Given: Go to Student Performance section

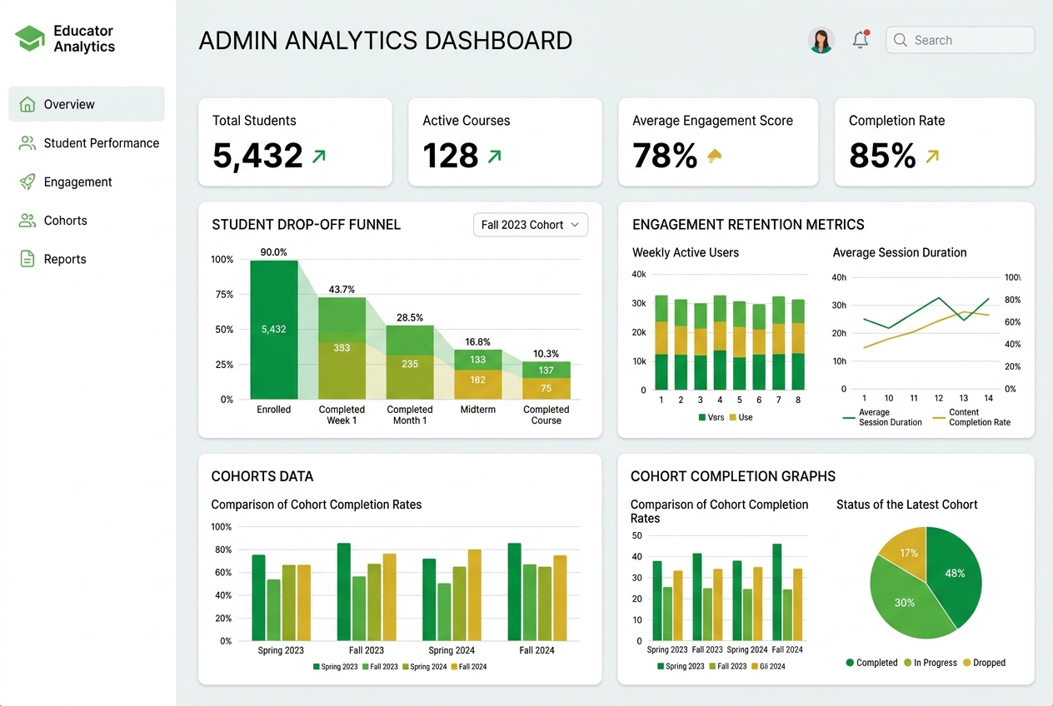Looking at the screenshot, I should coord(87,143).
